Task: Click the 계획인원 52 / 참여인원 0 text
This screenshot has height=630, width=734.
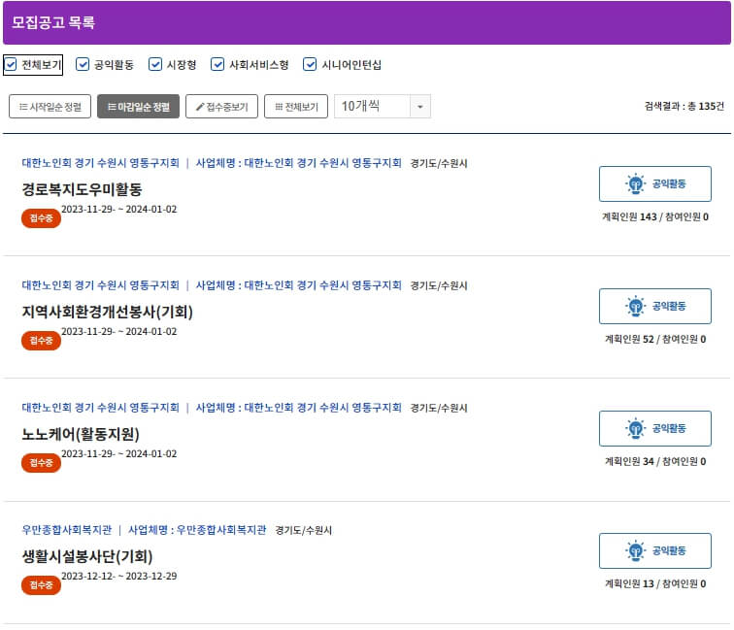Action: coord(655,339)
